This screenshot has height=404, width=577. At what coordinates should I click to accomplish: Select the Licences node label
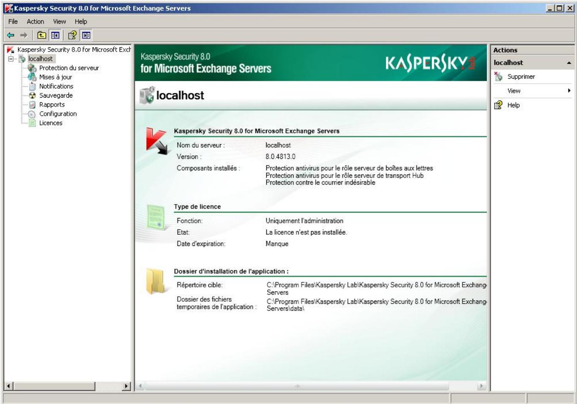51,123
